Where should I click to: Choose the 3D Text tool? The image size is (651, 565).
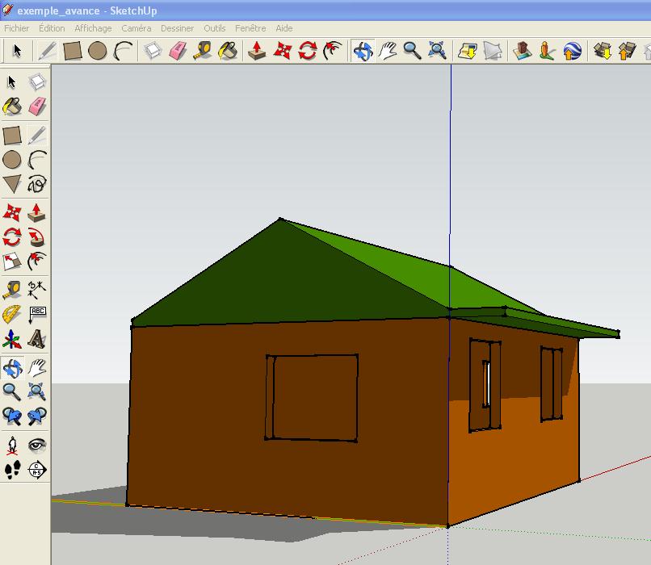(37, 339)
